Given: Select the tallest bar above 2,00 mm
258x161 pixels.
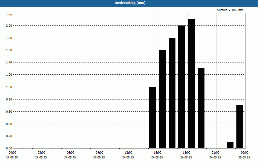Looking at the screenshot, I should point(191,84).
